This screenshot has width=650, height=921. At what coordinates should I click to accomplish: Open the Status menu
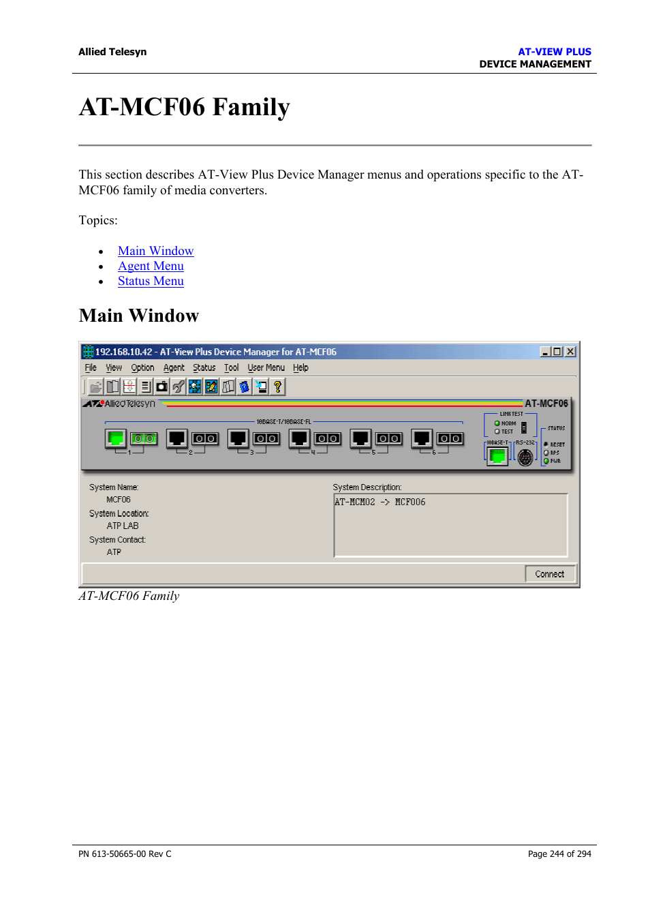[x=204, y=367]
